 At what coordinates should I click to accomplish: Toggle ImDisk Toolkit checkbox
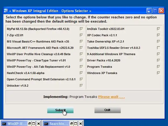tap(159, 29)
